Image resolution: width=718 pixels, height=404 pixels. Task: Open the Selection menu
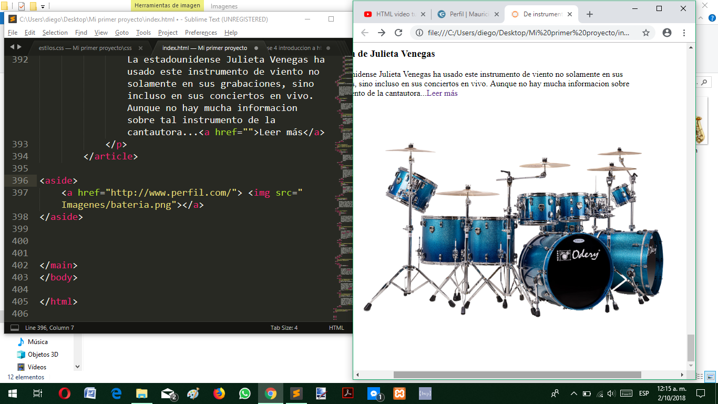(55, 33)
